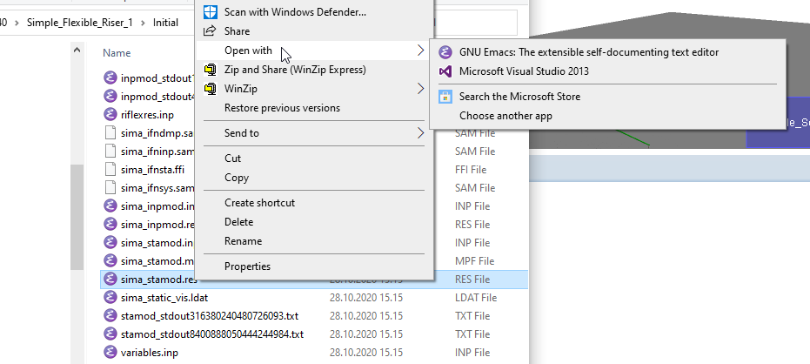Click the Visual Studio 2013 icon

445,71
